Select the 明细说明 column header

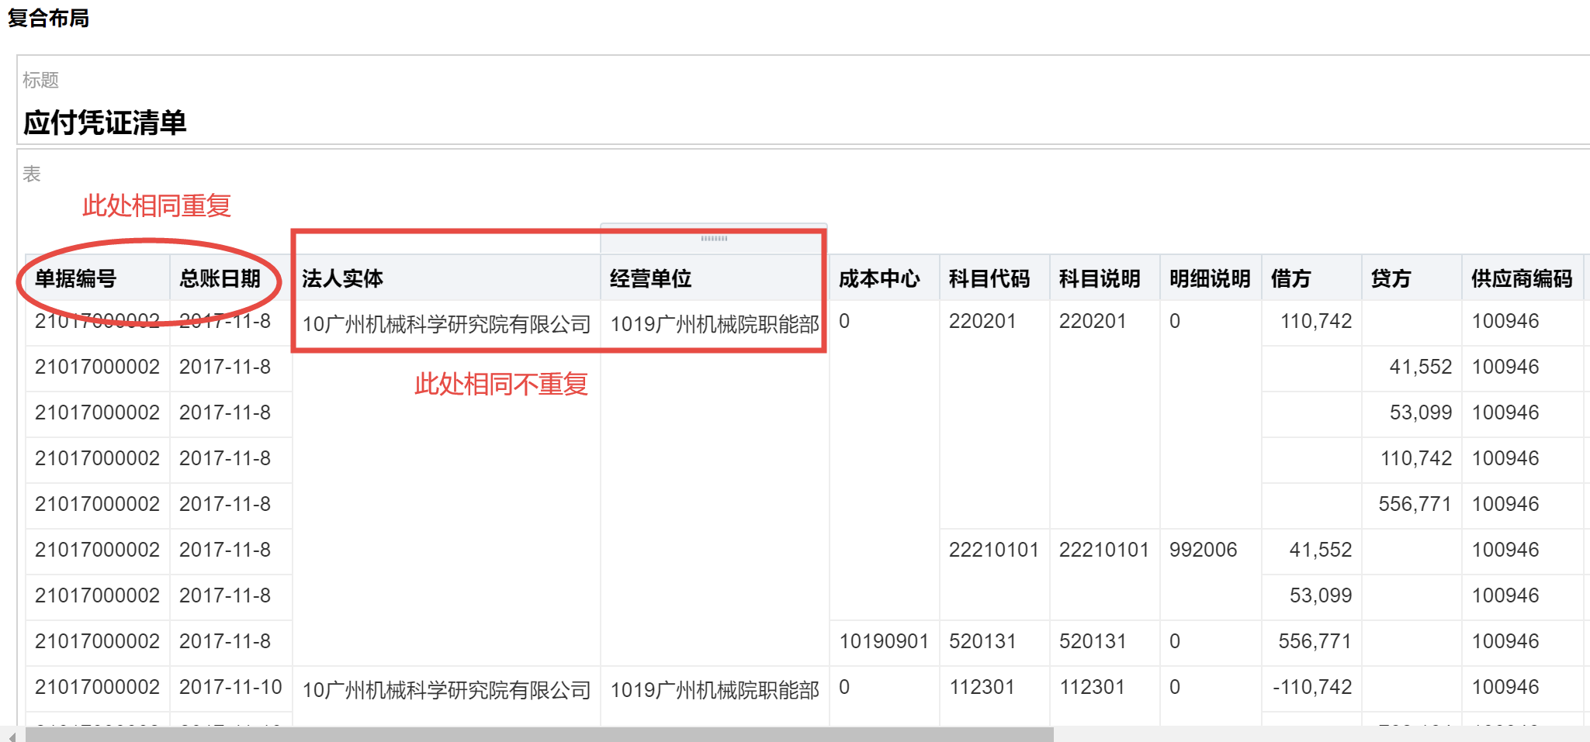pyautogui.click(x=1210, y=278)
